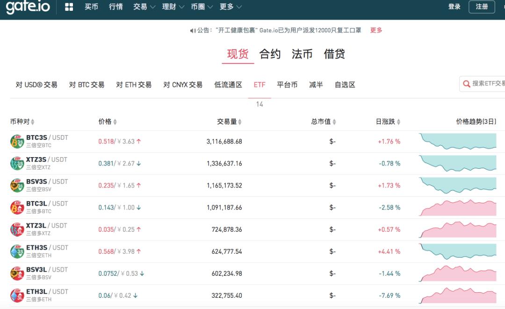Sort by 总市值 column arrows
505x309 pixels.
(x=334, y=122)
